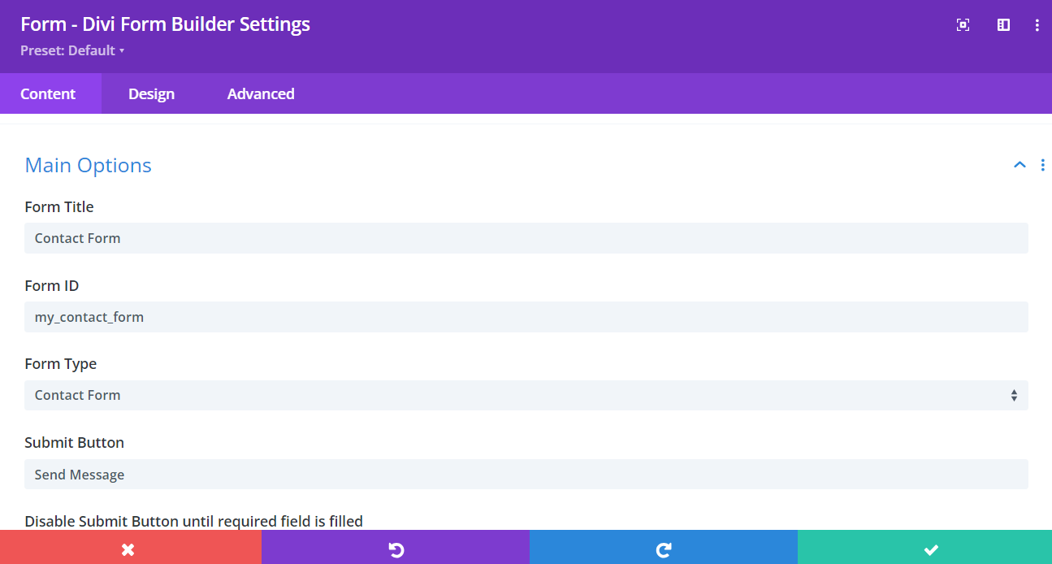Open the Form Type dropdown
Screen dimensions: 1052x564
pyautogui.click(x=526, y=395)
